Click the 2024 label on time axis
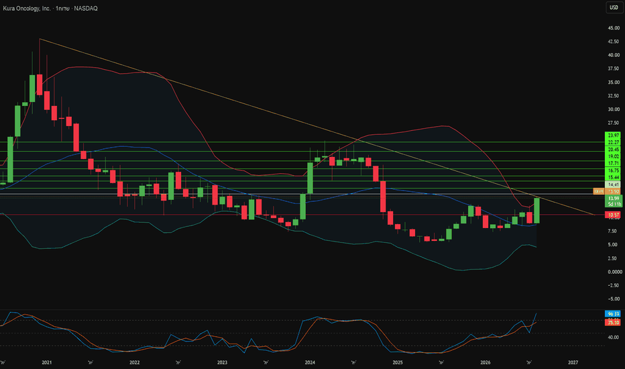Viewport: 625px width, 369px height. (x=310, y=362)
